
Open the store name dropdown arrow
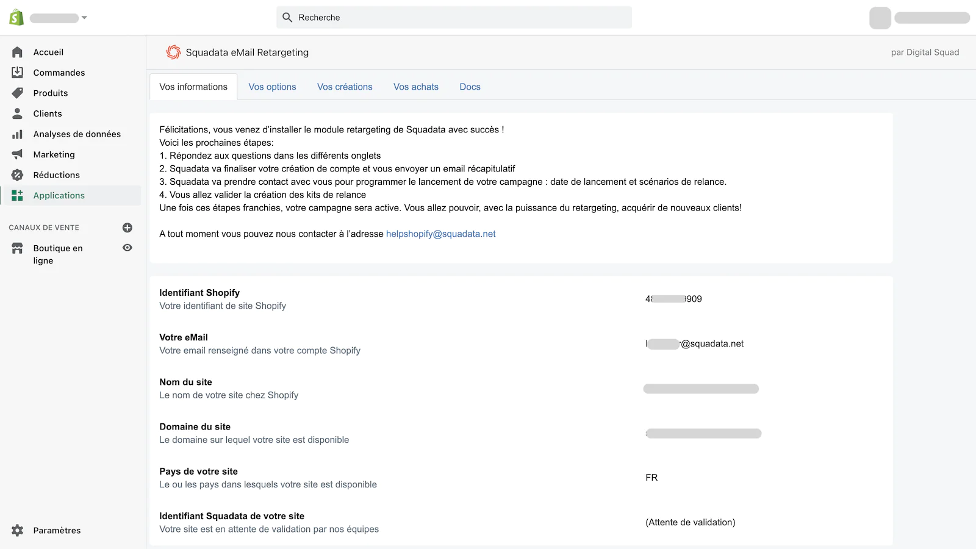point(84,18)
